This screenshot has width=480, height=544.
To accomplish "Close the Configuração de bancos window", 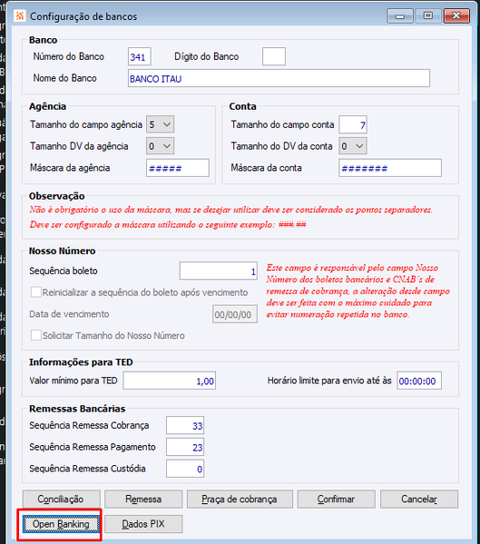I will pos(456,16).
